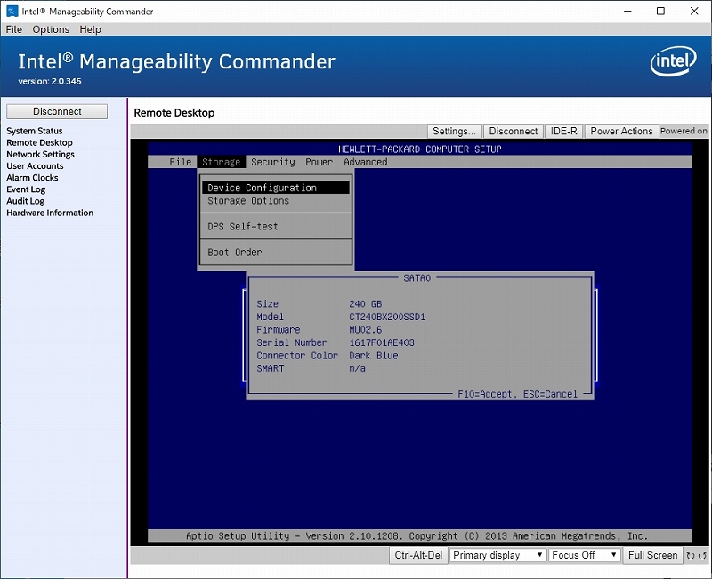Click the SATA0 dialog title
The width and height of the screenshot is (712, 579).
pos(417,278)
